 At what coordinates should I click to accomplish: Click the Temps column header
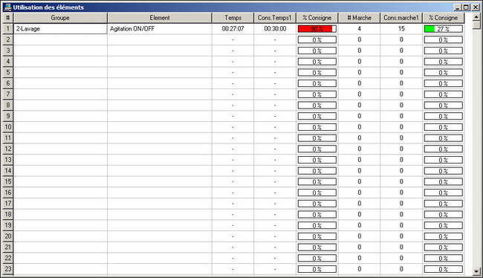(x=233, y=18)
